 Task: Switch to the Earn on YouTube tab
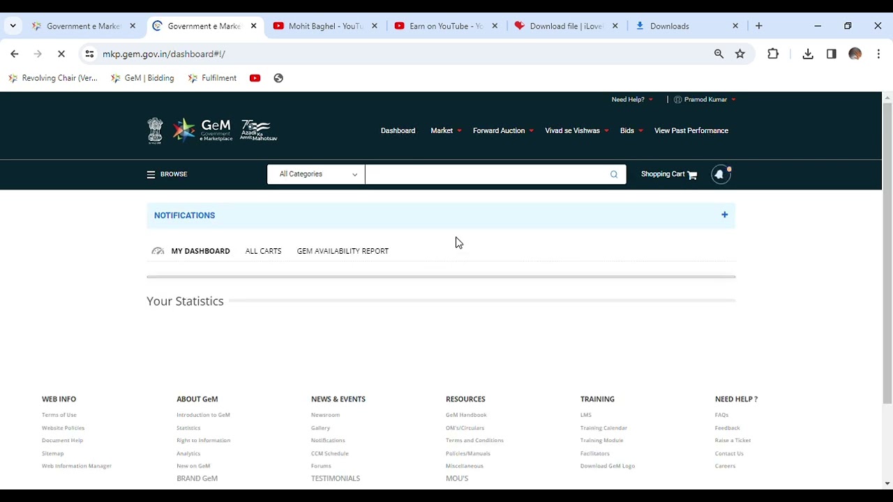pyautogui.click(x=446, y=26)
